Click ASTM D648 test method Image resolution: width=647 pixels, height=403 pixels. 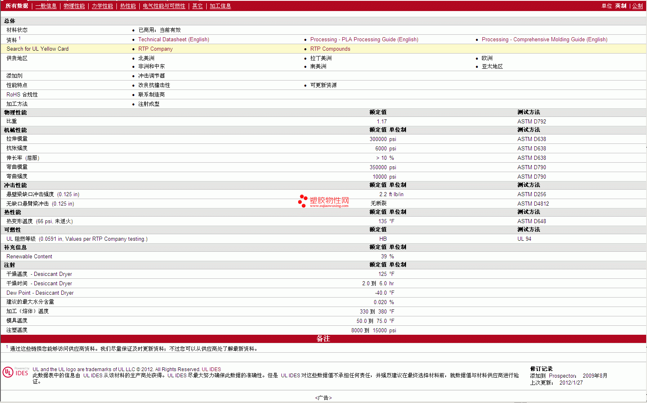tap(531, 222)
